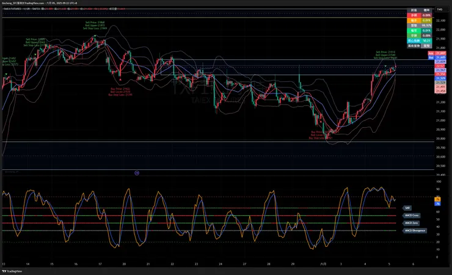Click date 22 on the time axis

click(x=172, y=264)
